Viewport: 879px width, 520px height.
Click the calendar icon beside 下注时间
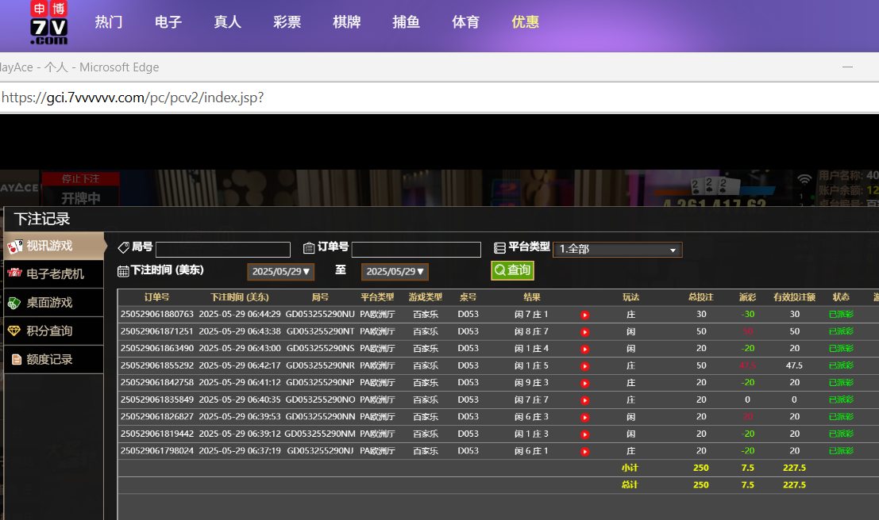[123, 271]
